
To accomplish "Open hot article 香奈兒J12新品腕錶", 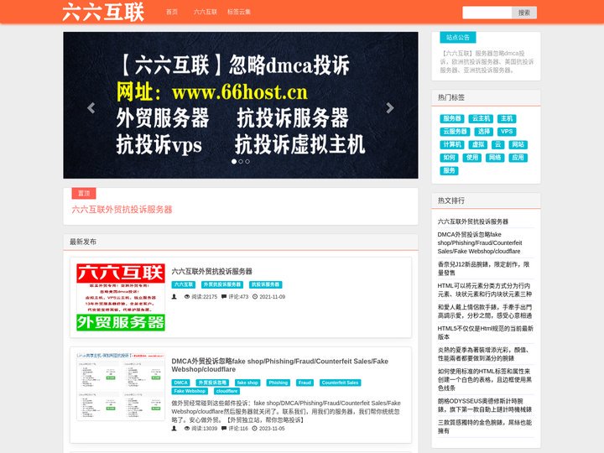I will 483,268.
